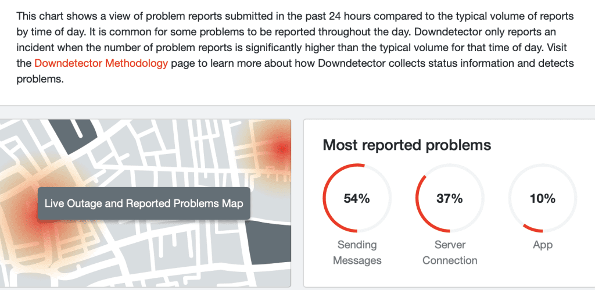The image size is (595, 290).
Task: Click the Most reported problems heading
Action: pos(407,145)
